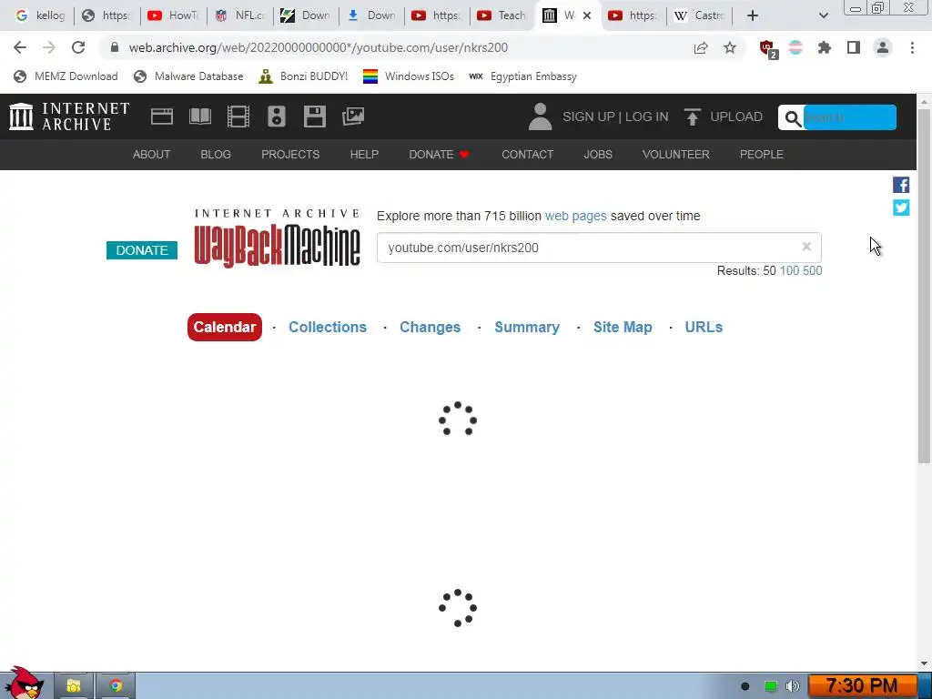Click the teal DONATE button
Image resolution: width=932 pixels, height=699 pixels.
click(x=142, y=250)
